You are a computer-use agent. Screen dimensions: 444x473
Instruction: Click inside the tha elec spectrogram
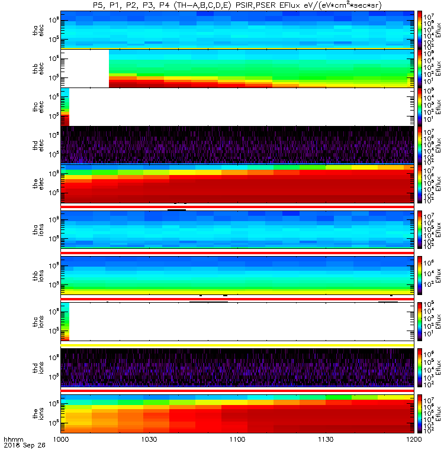point(237,30)
